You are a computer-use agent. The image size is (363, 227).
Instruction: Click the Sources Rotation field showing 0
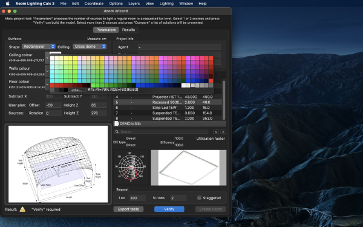point(53,113)
